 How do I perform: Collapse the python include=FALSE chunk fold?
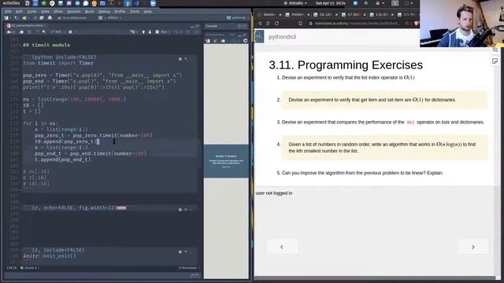click(20, 57)
